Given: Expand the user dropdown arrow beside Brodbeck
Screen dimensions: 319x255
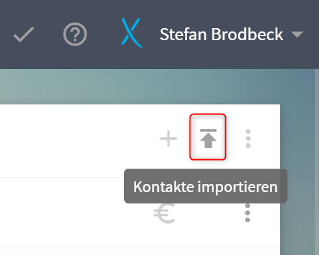Looking at the screenshot, I should click(297, 34).
